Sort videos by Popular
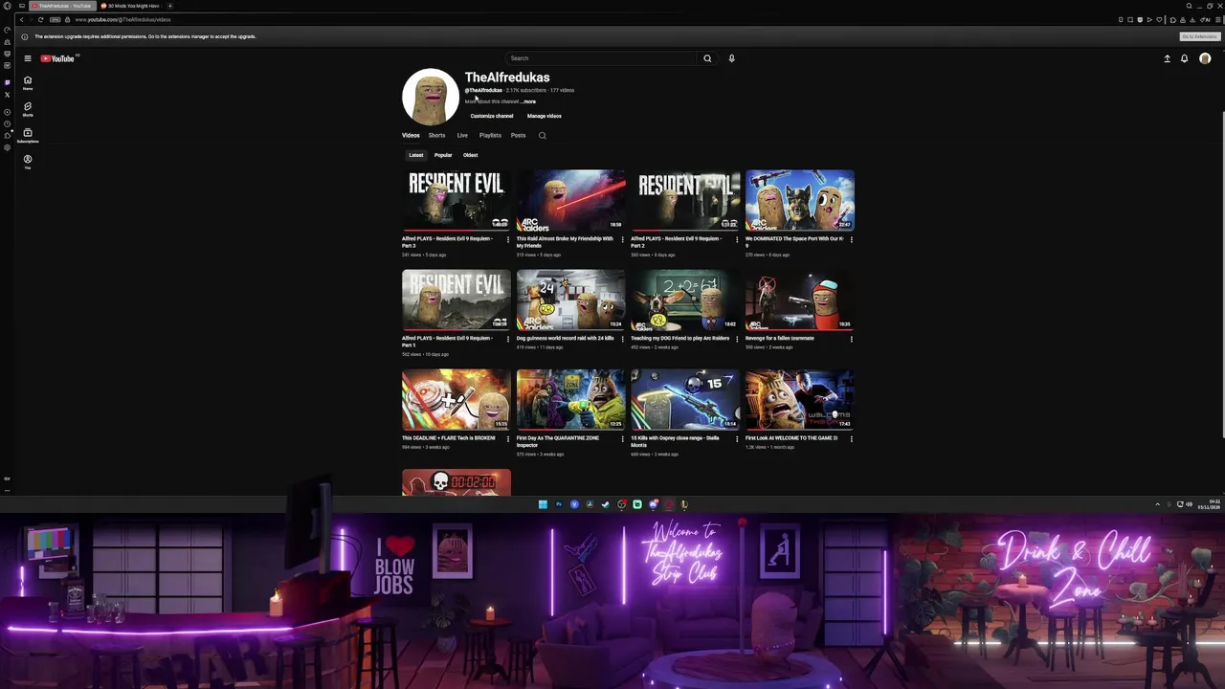The height and width of the screenshot is (689, 1225). tap(443, 155)
